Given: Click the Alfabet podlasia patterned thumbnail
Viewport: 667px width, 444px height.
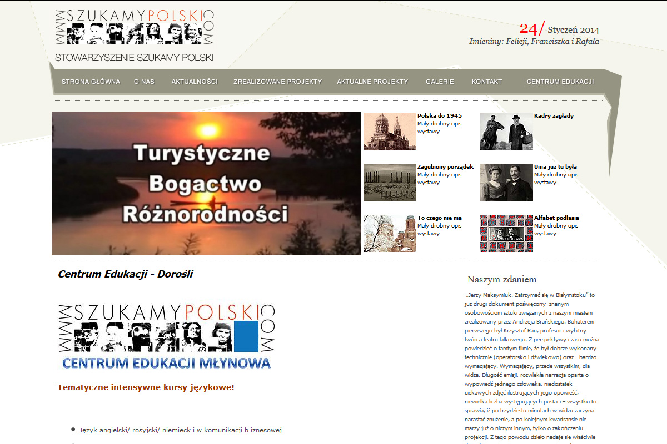Looking at the screenshot, I should coord(506,233).
